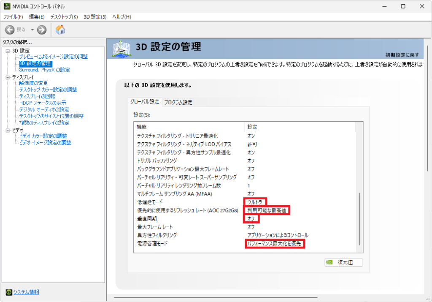The height and width of the screenshot is (302, 432).
Task: Click the Home icon in toolbar
Action: (x=60, y=30)
